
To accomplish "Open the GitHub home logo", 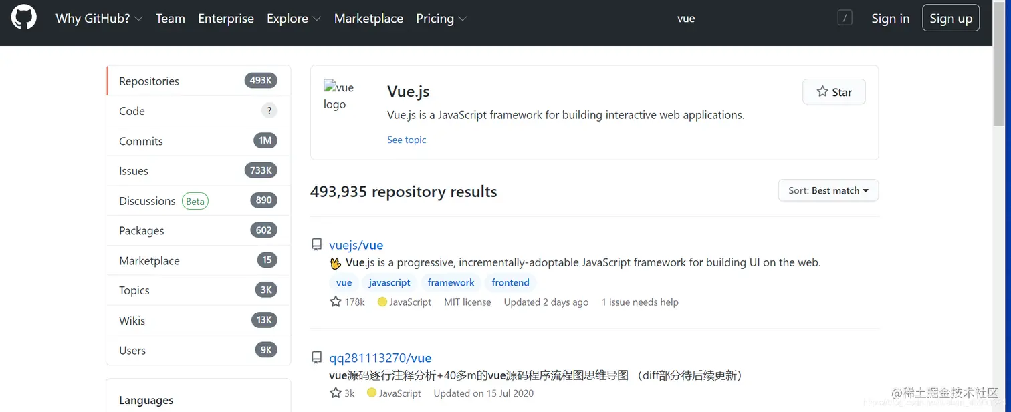I will [24, 18].
